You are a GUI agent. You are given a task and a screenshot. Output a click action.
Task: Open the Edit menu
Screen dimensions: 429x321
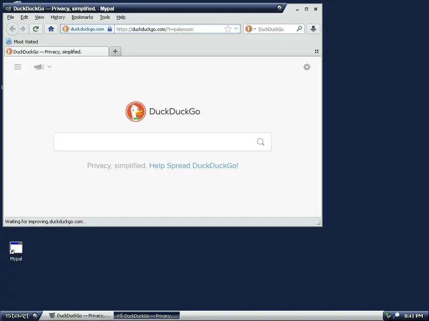(24, 17)
